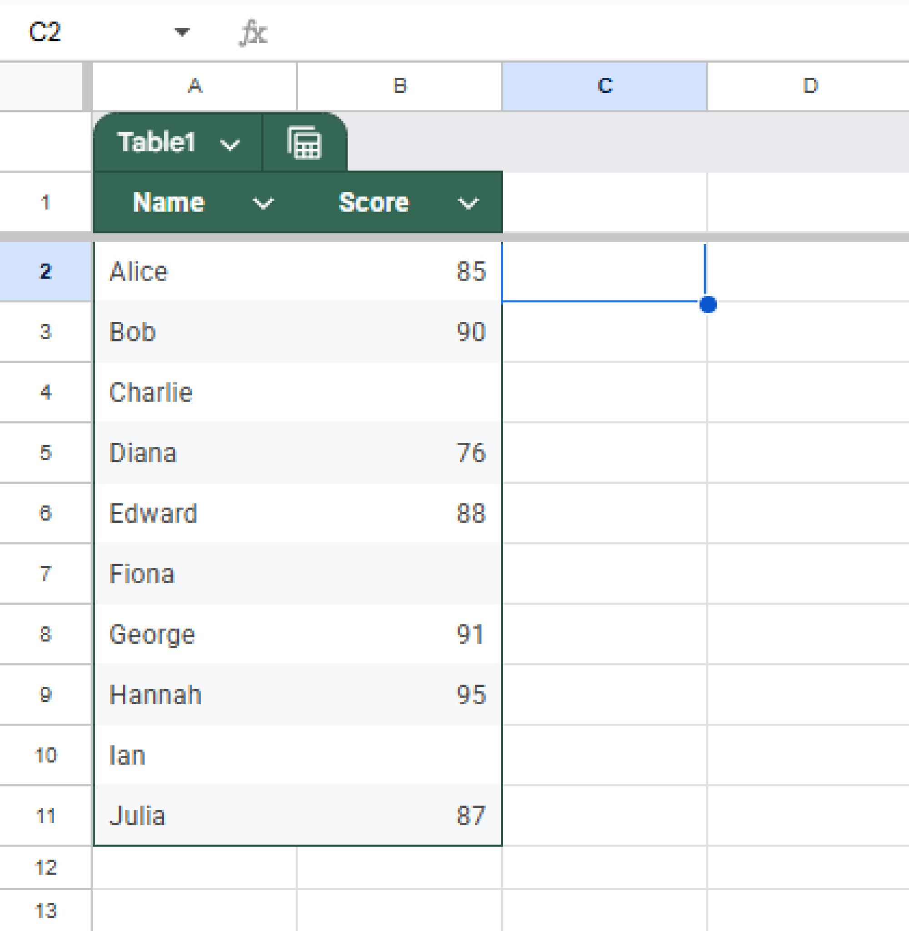The image size is (909, 931).
Task: Select row 2 header
Action: coord(45,272)
